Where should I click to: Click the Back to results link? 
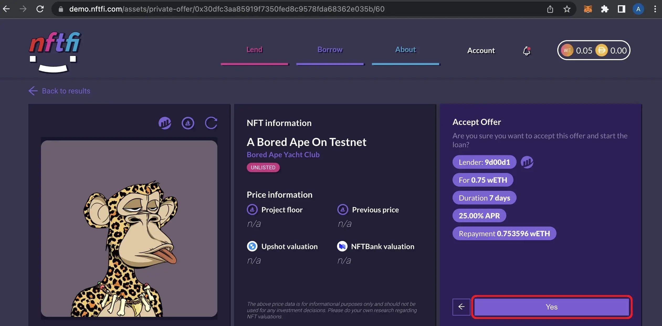(59, 91)
